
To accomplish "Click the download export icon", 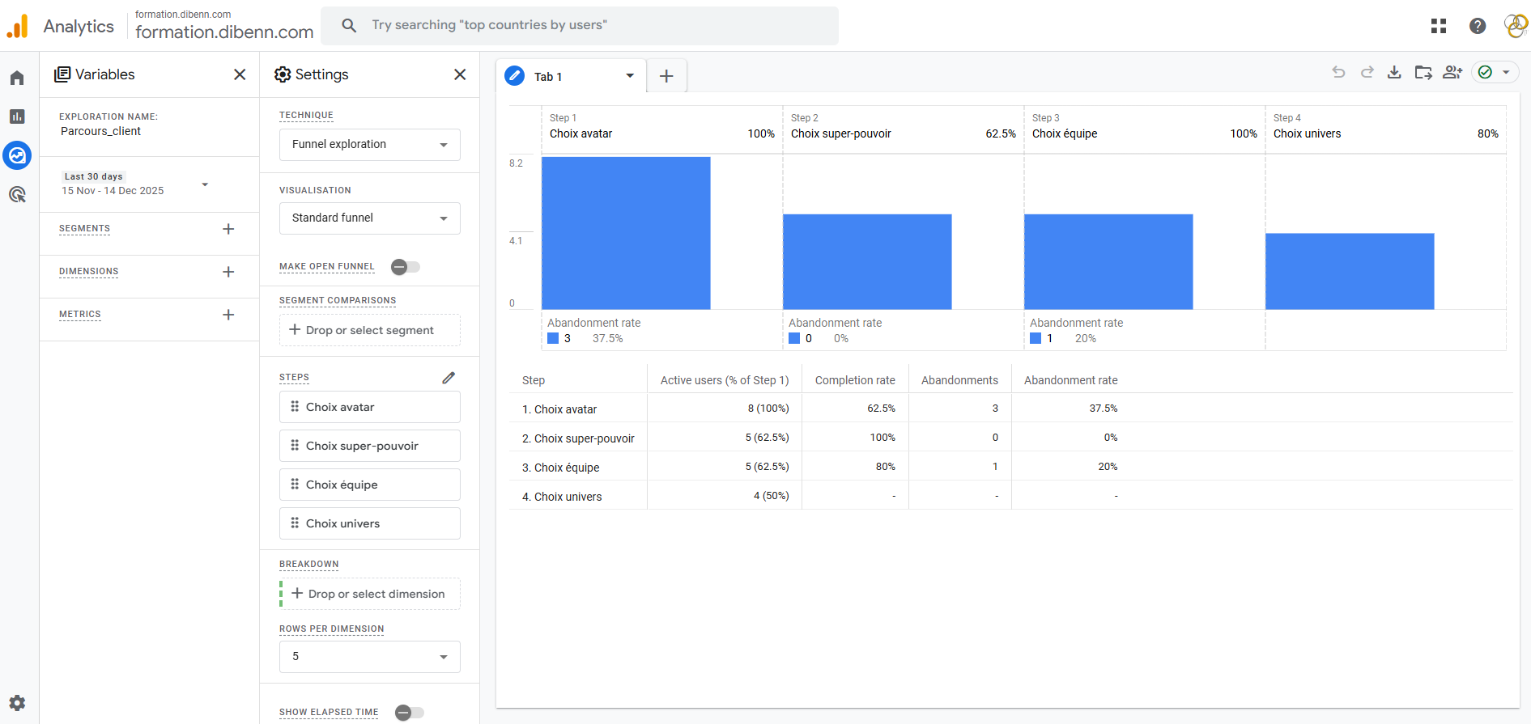I will [x=1394, y=73].
